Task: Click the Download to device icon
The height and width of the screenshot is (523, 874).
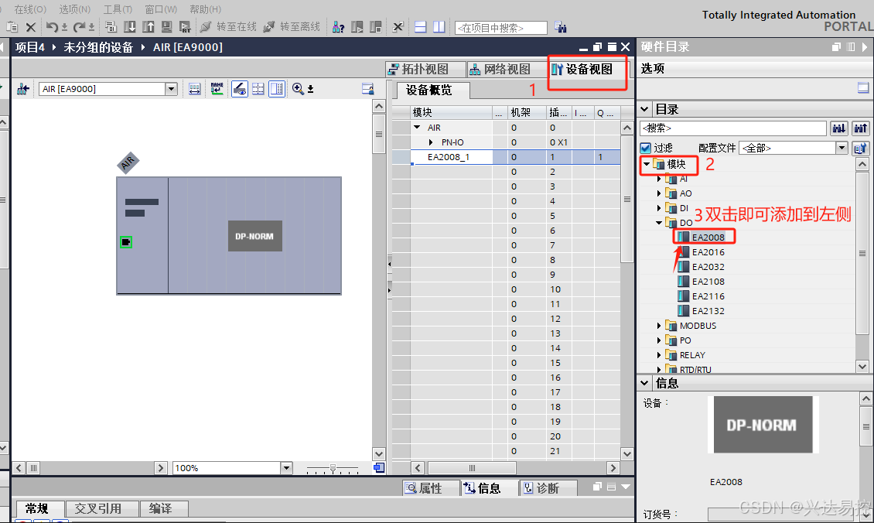Action: coord(129,27)
